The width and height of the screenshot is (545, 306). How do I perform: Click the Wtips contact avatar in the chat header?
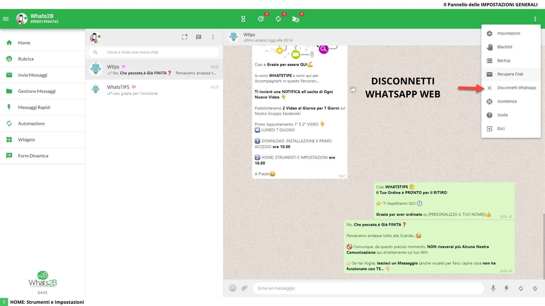click(234, 37)
